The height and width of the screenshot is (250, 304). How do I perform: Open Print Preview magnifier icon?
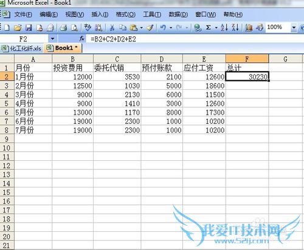[x=75, y=27]
